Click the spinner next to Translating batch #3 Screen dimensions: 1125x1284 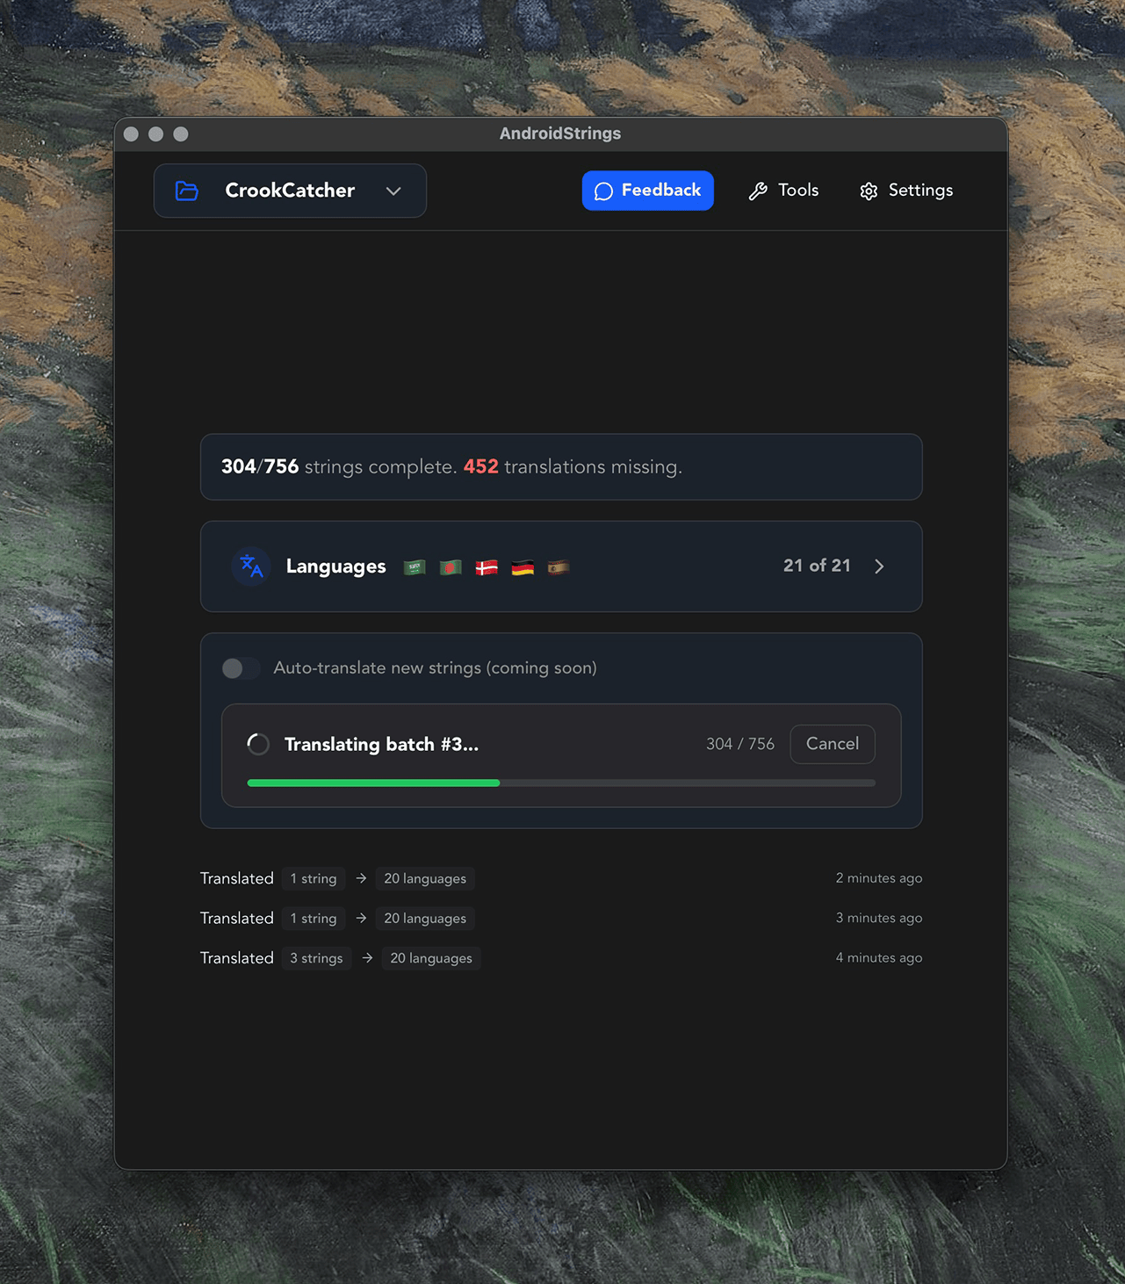tap(257, 744)
